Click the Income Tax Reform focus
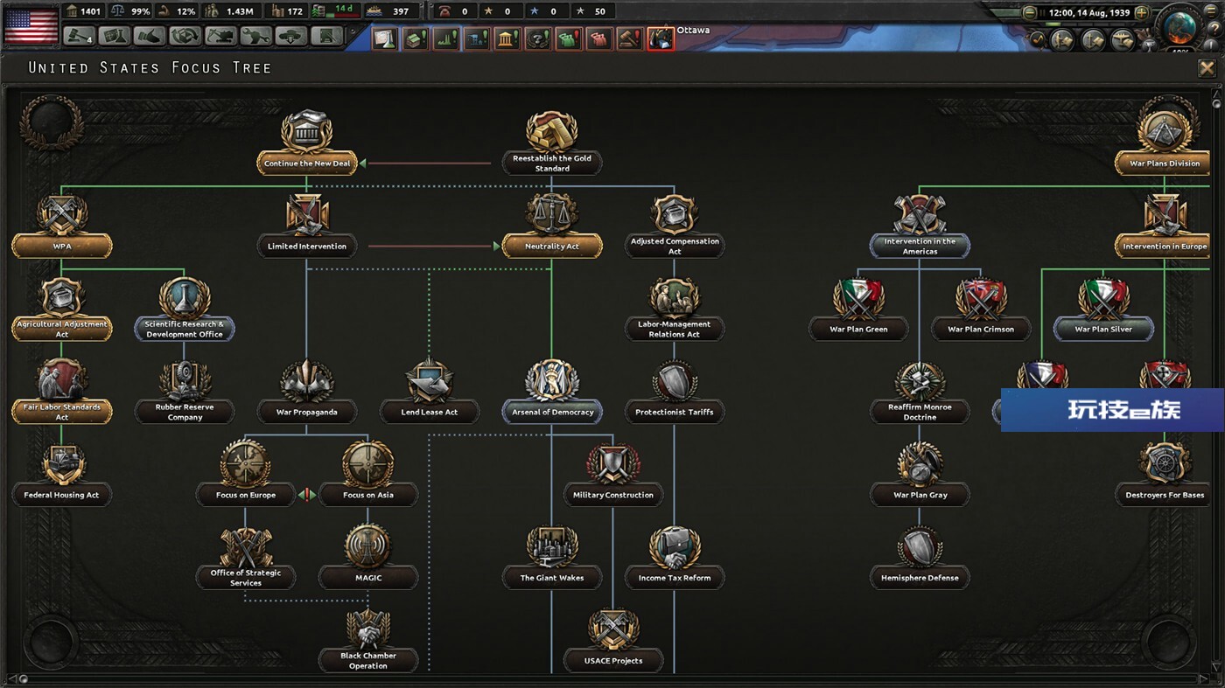Viewport: 1225px width, 688px height. pyautogui.click(x=675, y=557)
